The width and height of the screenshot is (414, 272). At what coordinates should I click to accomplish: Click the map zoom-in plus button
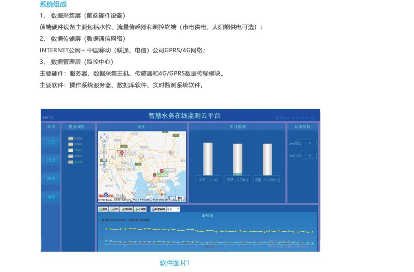(105, 145)
